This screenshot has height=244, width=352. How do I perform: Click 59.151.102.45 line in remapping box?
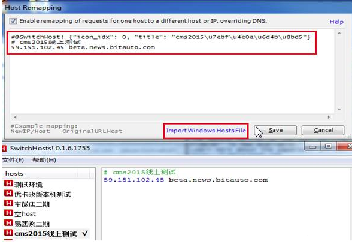[x=83, y=47]
